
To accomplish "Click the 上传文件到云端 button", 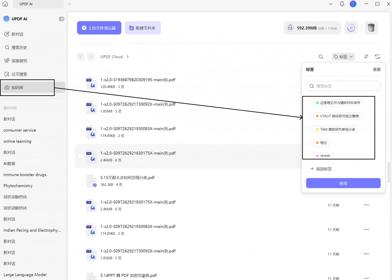I will [x=99, y=28].
